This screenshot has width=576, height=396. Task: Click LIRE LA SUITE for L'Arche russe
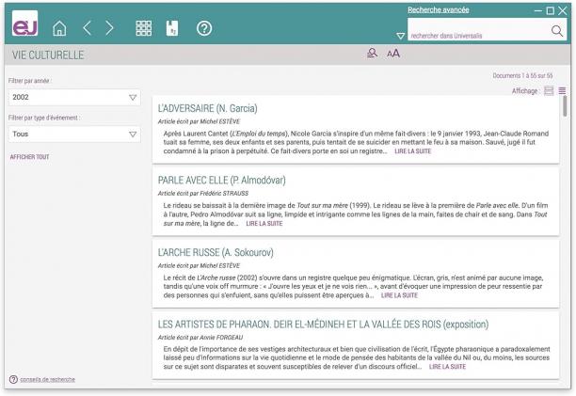(399, 295)
